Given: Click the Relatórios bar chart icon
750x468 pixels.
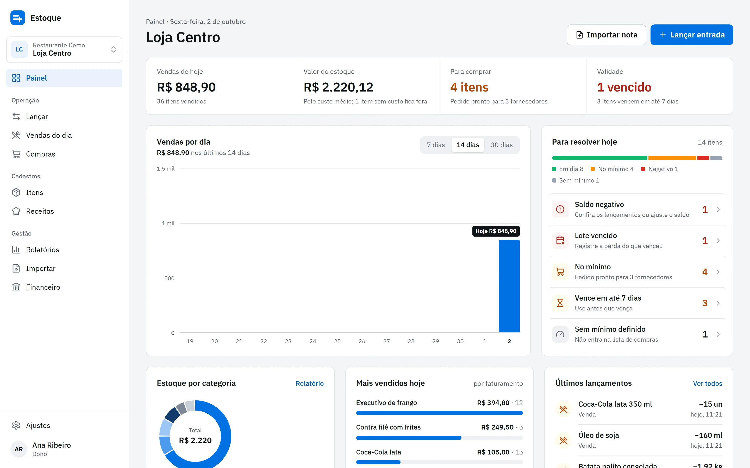Looking at the screenshot, I should 16,250.
